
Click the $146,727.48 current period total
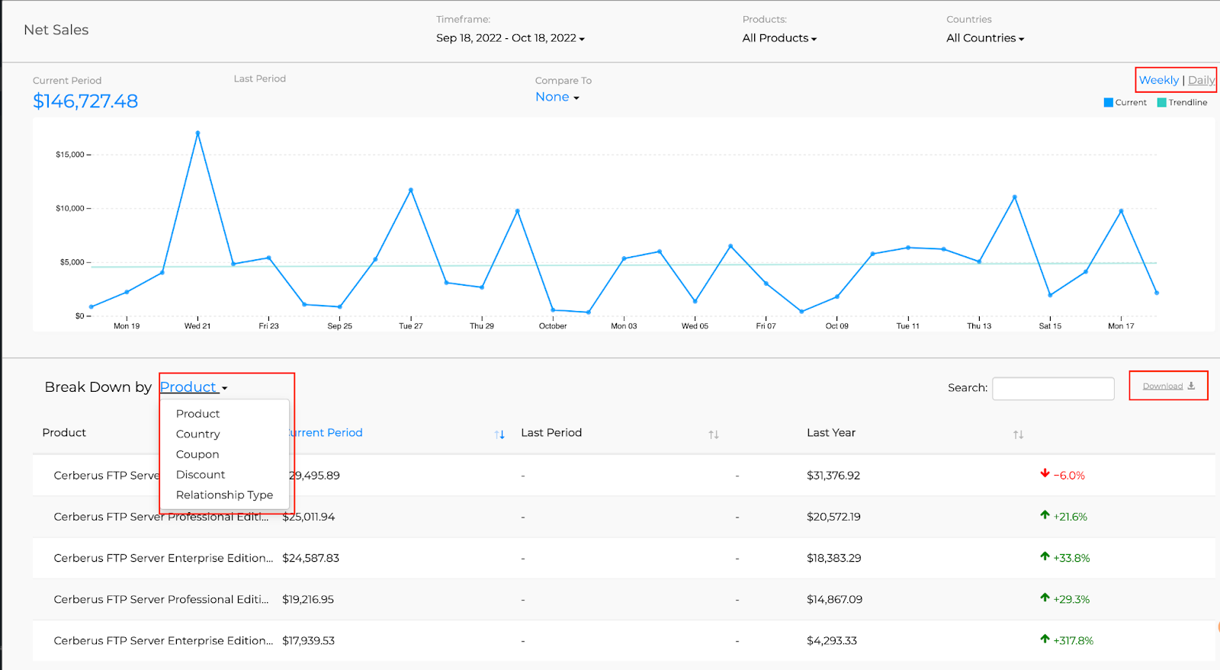click(x=85, y=101)
